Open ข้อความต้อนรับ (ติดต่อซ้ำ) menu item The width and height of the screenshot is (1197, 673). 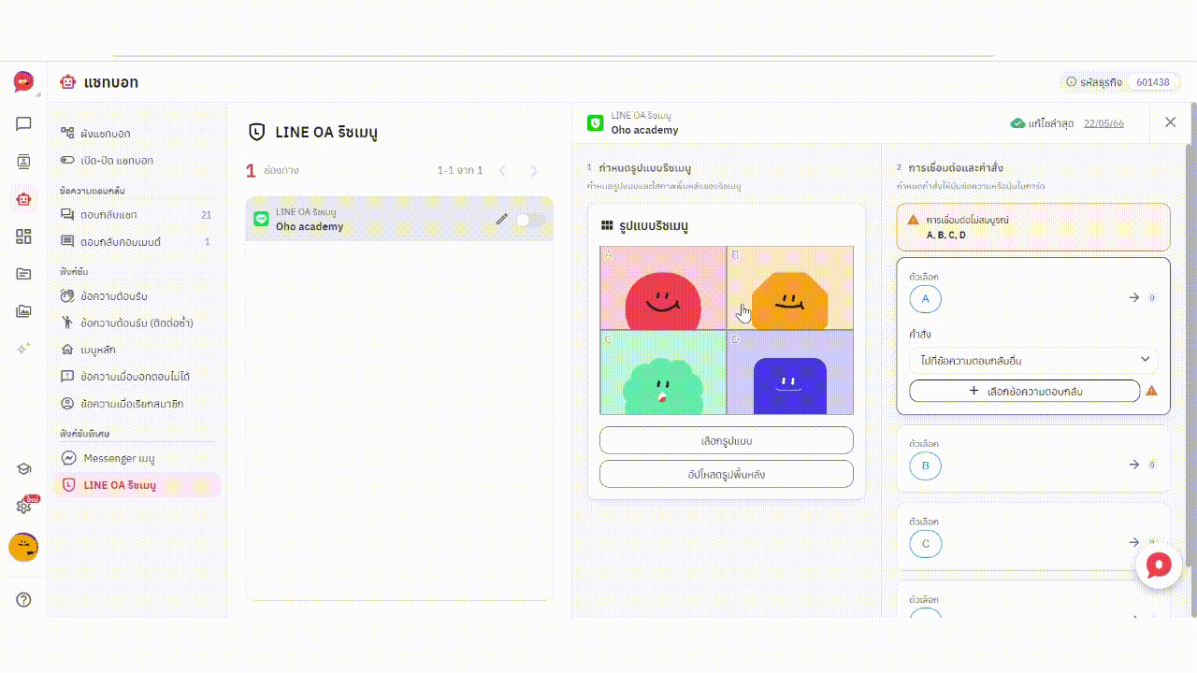138,323
